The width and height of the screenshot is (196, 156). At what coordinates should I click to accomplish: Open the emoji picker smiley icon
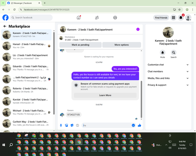pos(133,125)
